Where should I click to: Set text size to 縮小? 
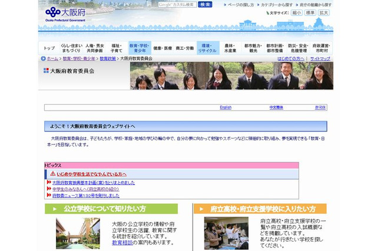[297, 13]
